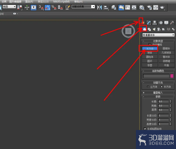Open the 创建选择集 dropdown
176x149 pixels.
click(83, 7)
